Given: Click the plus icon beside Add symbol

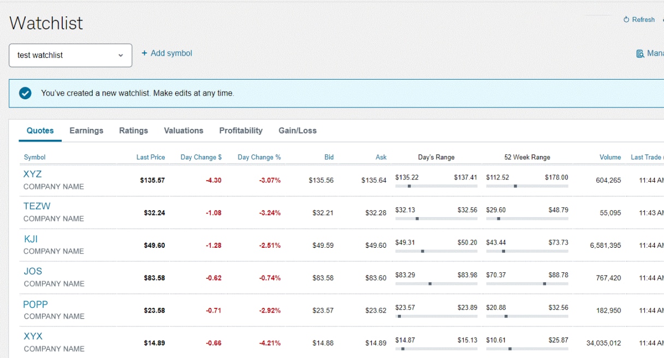Looking at the screenshot, I should tap(144, 53).
